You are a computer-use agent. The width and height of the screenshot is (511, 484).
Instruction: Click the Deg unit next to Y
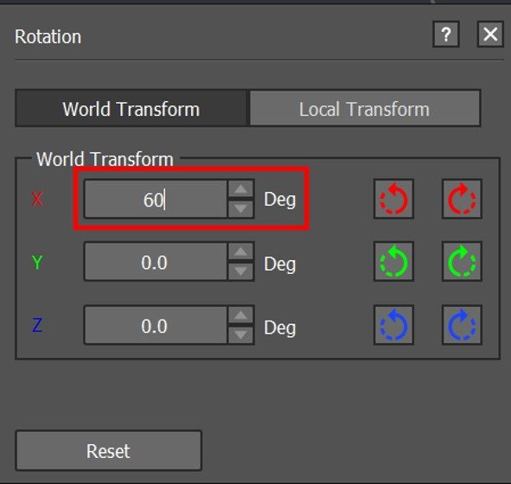(x=280, y=264)
